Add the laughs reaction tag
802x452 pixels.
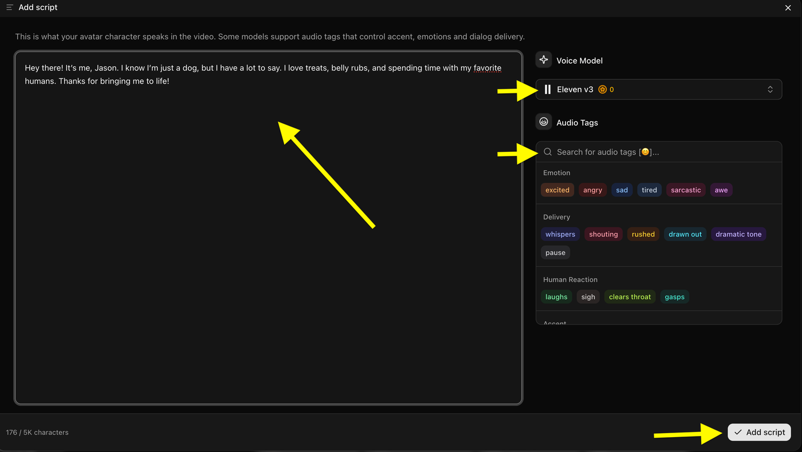tap(556, 297)
